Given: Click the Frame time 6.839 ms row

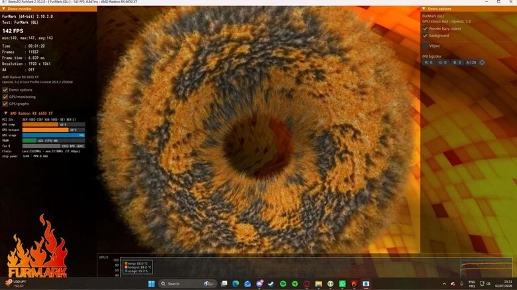Looking at the screenshot, I should [23, 58].
